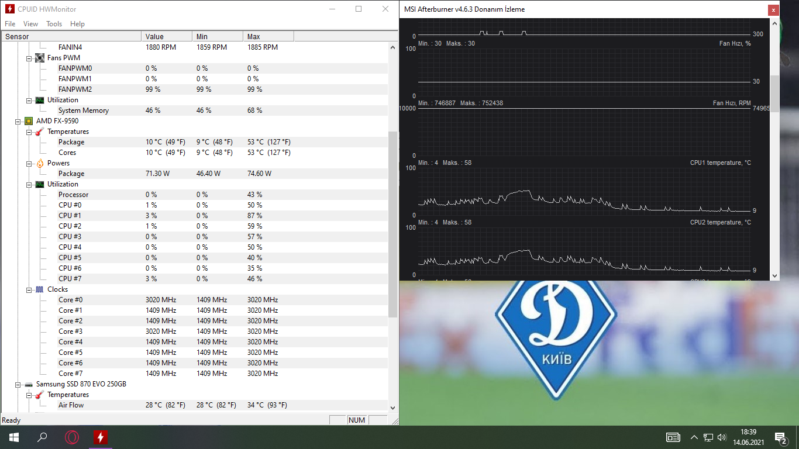The width and height of the screenshot is (799, 449).
Task: Click the Fan Hızı, % graph label
Action: (x=735, y=44)
